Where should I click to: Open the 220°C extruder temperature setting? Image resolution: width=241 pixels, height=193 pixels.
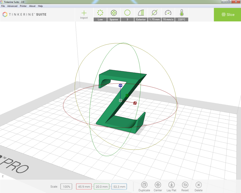[x=182, y=14]
